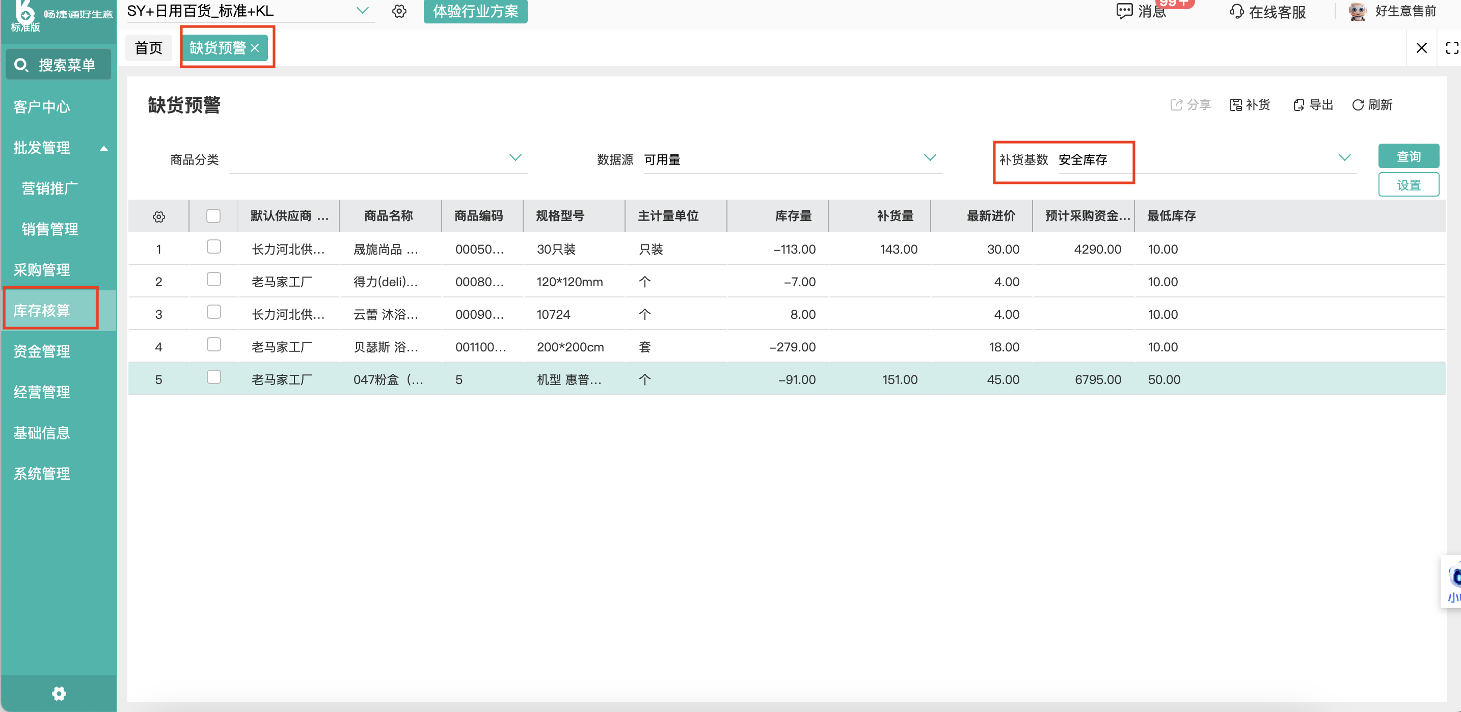Open table column settings gear icon
The width and height of the screenshot is (1461, 712).
point(159,216)
